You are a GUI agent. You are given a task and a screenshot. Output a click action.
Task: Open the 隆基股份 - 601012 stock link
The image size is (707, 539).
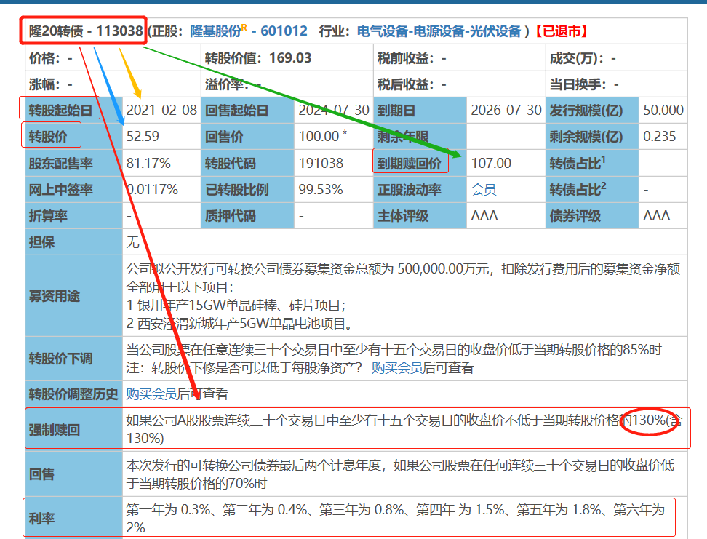click(x=249, y=31)
